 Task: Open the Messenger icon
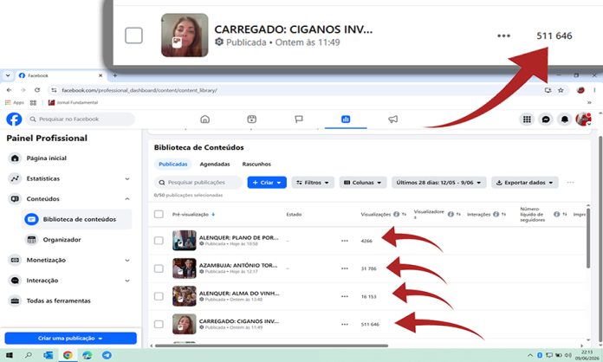[546, 120]
